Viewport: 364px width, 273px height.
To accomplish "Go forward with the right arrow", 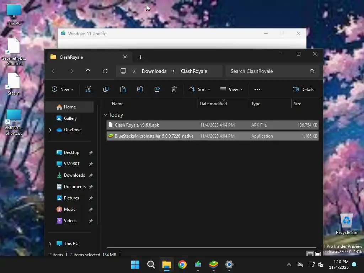I will point(71,71).
